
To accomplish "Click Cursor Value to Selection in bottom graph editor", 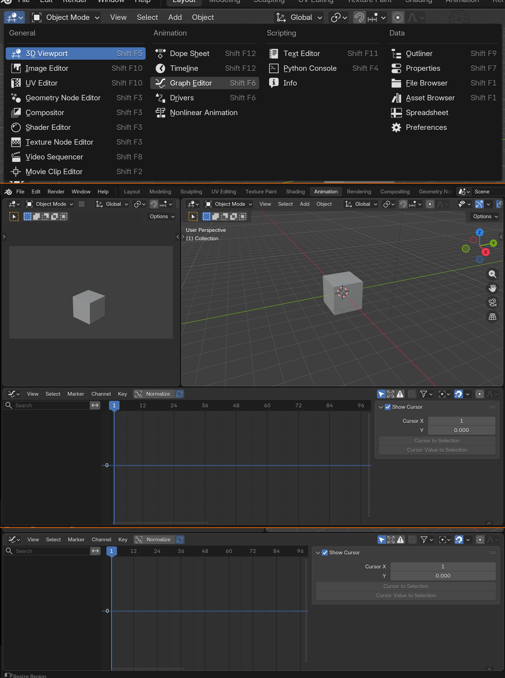I will click(406, 596).
